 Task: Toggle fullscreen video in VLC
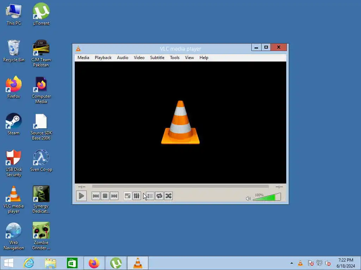[x=127, y=196]
